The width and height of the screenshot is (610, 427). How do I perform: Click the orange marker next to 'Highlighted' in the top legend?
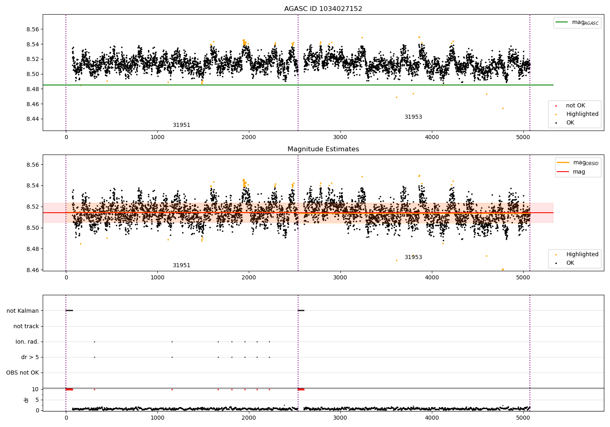coord(556,115)
